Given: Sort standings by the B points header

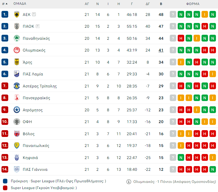Looking at the screenshot, I should [x=161, y=4].
